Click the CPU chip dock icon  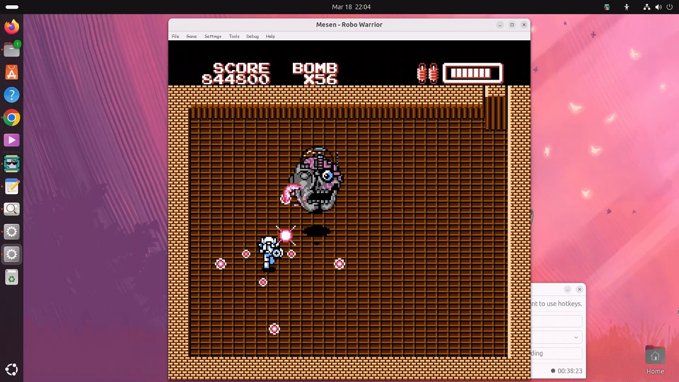(x=12, y=163)
